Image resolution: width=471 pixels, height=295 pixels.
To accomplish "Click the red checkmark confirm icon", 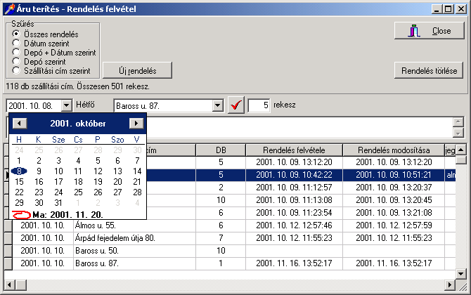I will coord(236,105).
